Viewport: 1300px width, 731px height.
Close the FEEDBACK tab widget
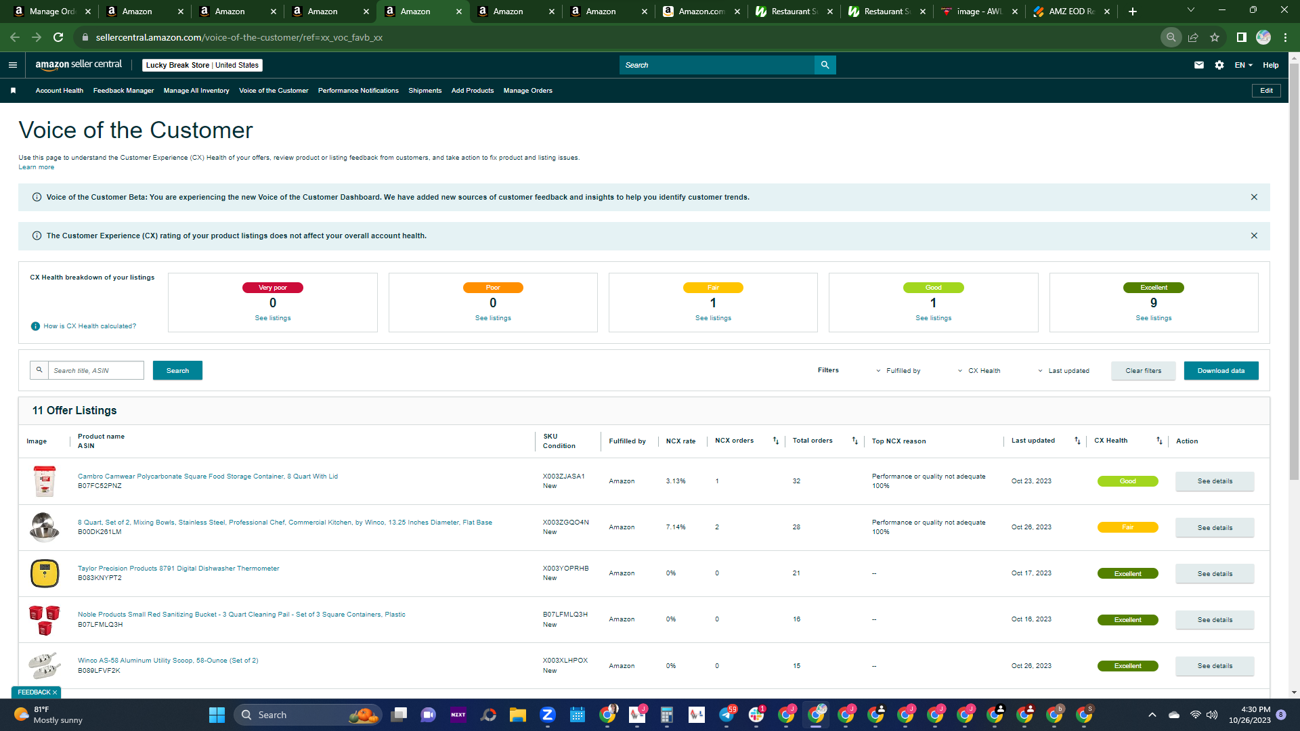[55, 692]
